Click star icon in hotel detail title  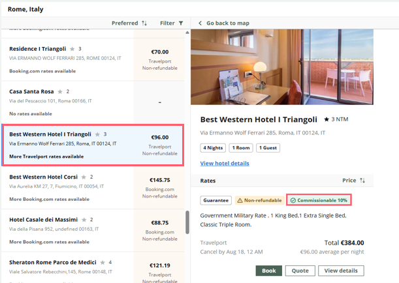click(327, 119)
